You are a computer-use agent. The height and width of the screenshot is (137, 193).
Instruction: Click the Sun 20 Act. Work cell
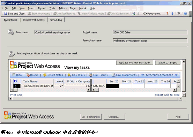click(113, 86)
